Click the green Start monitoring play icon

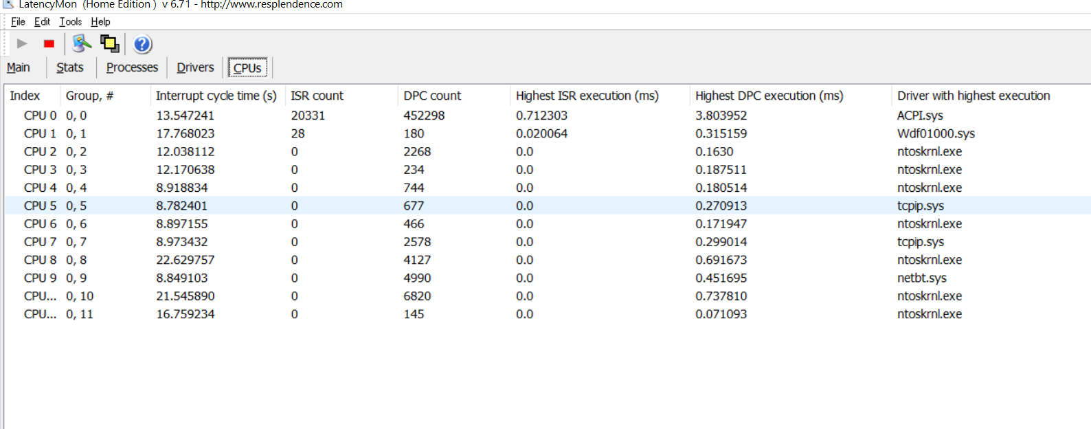click(22, 44)
